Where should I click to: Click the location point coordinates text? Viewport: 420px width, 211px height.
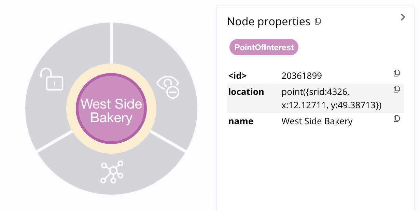(331, 99)
